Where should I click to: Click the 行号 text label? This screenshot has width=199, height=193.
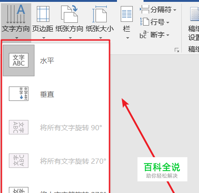click(x=158, y=22)
